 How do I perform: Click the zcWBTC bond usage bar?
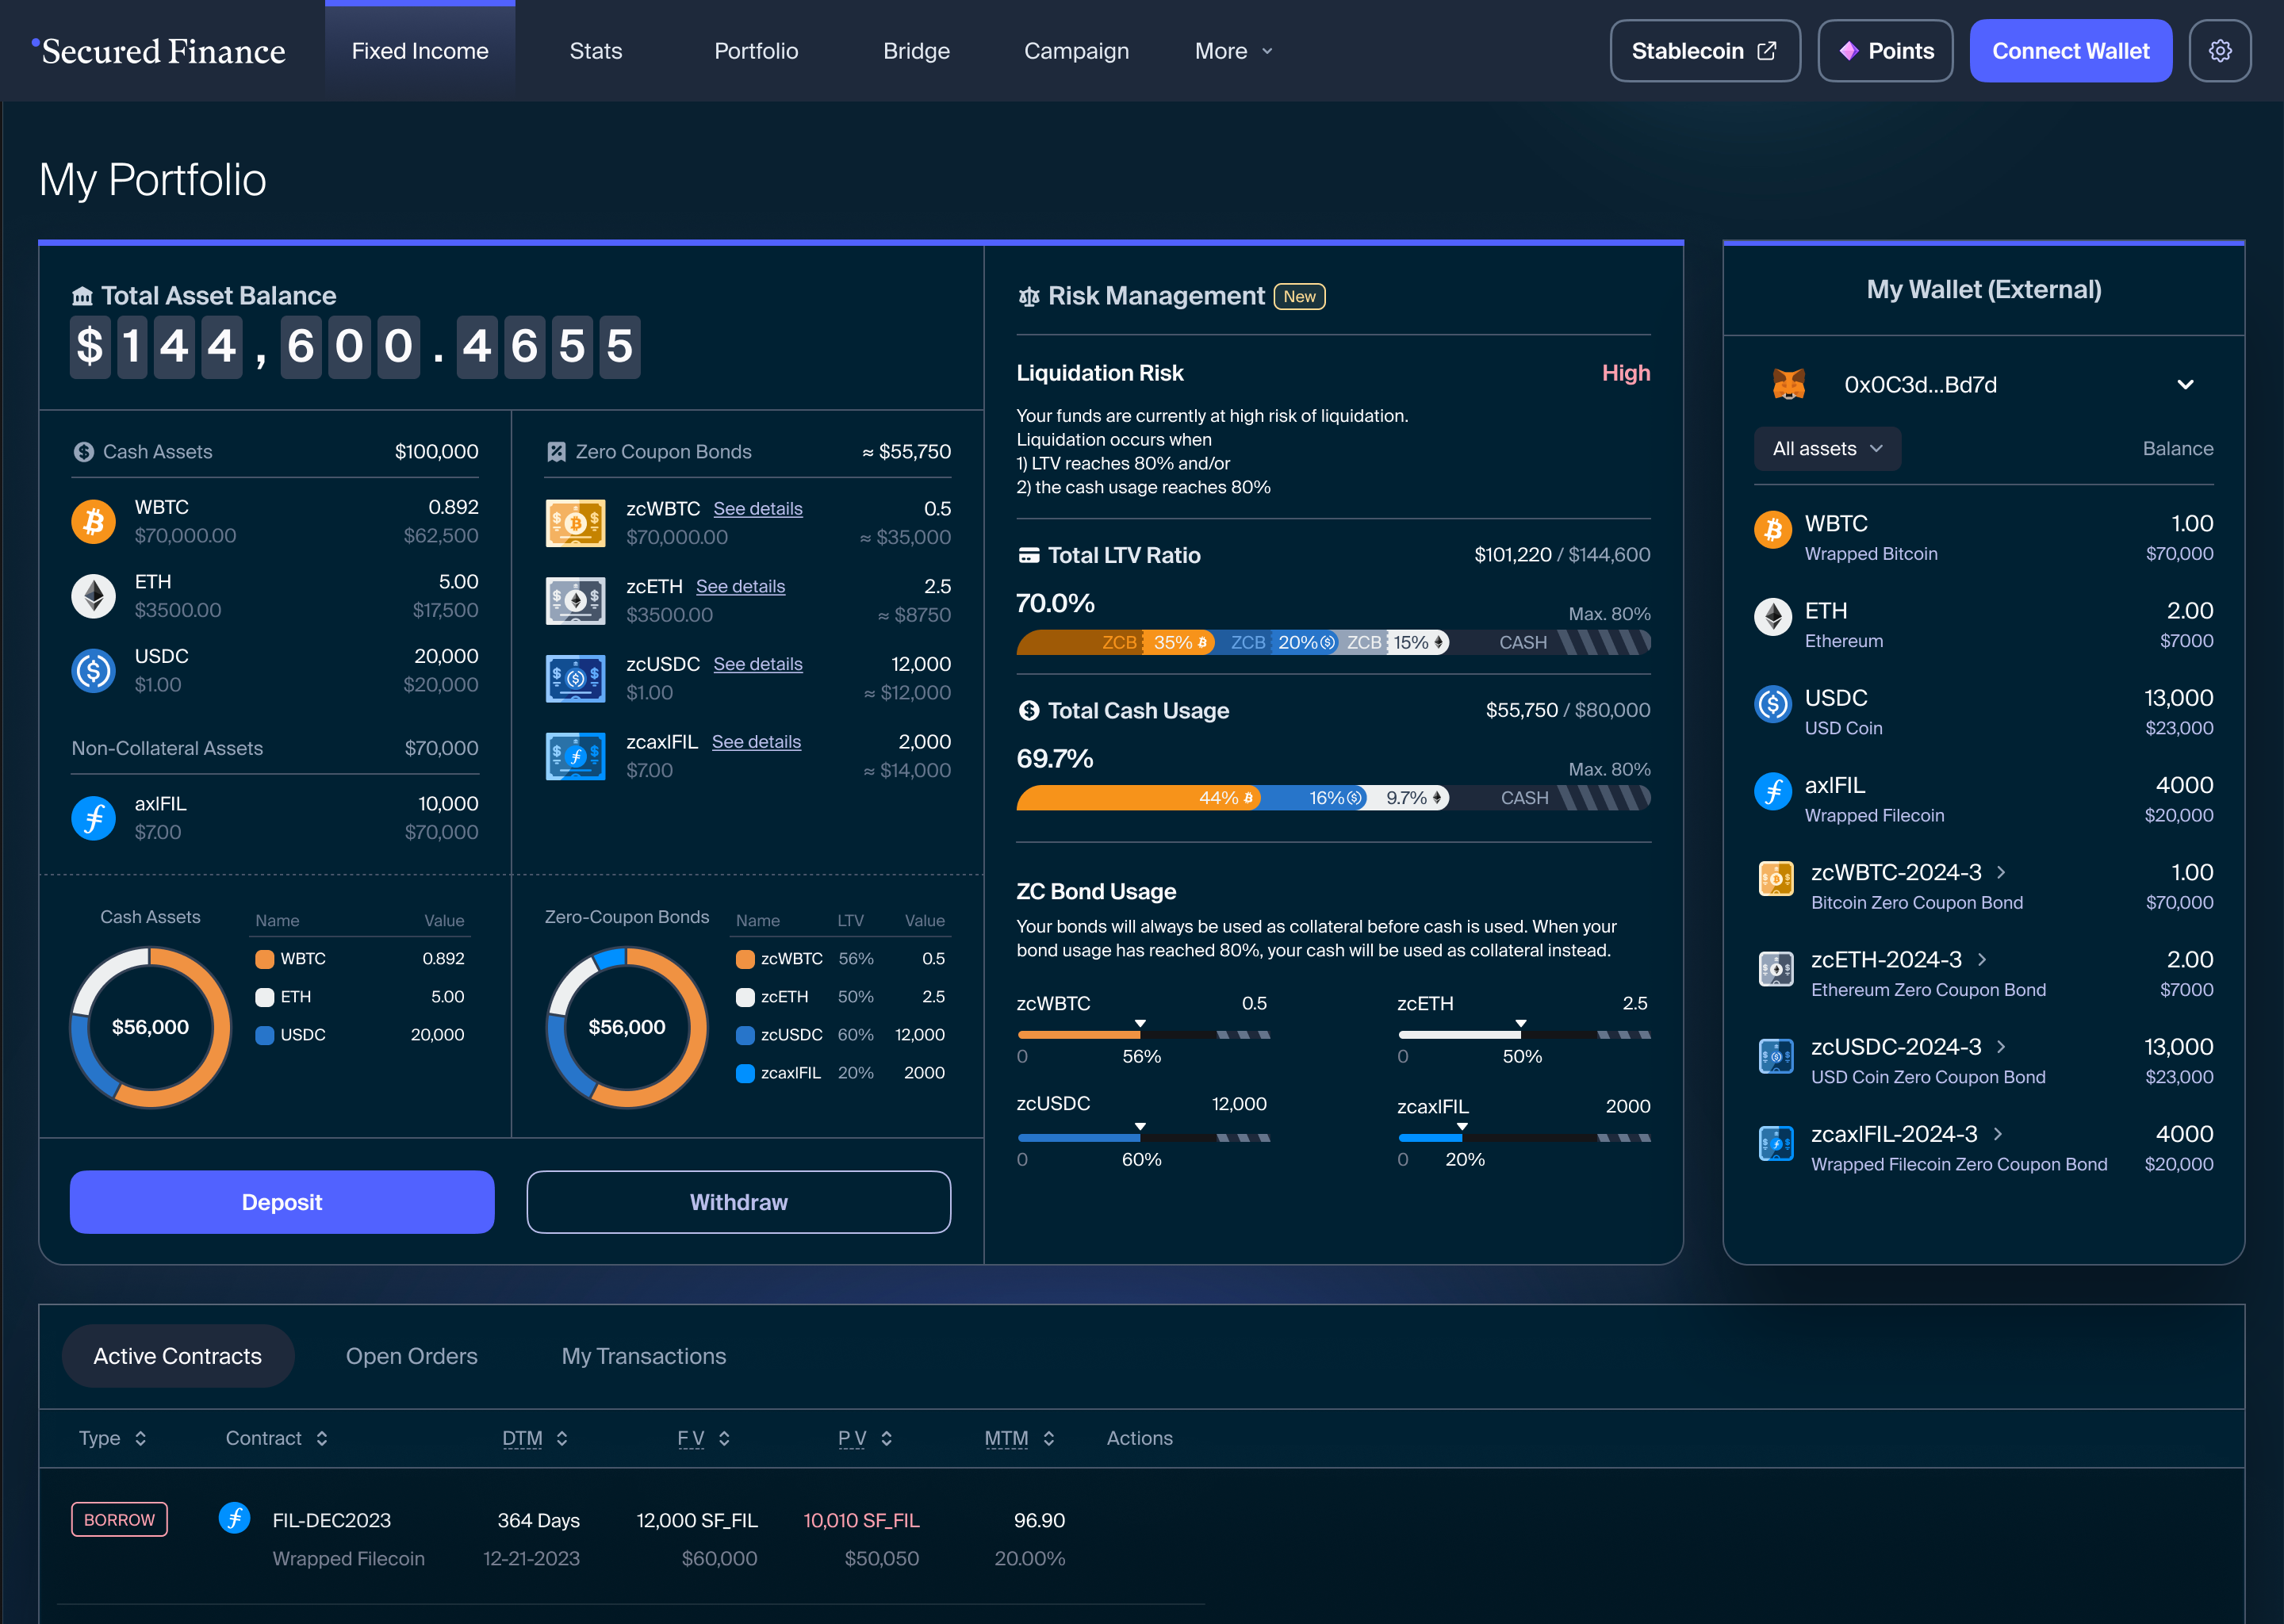(x=1144, y=1035)
